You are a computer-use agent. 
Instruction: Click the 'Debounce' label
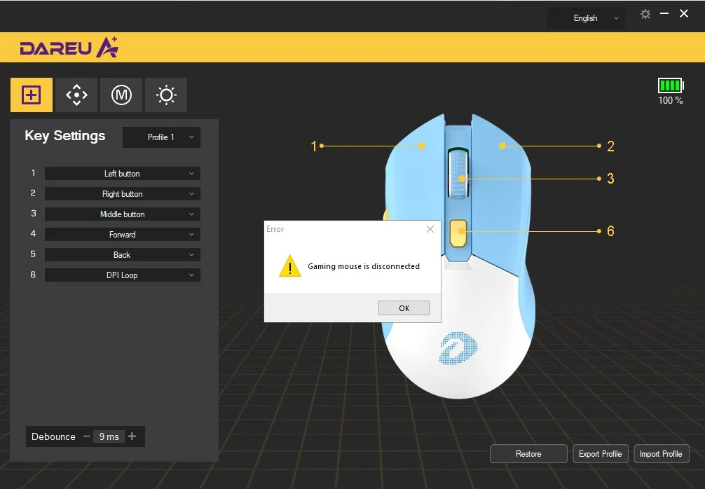[53, 436]
